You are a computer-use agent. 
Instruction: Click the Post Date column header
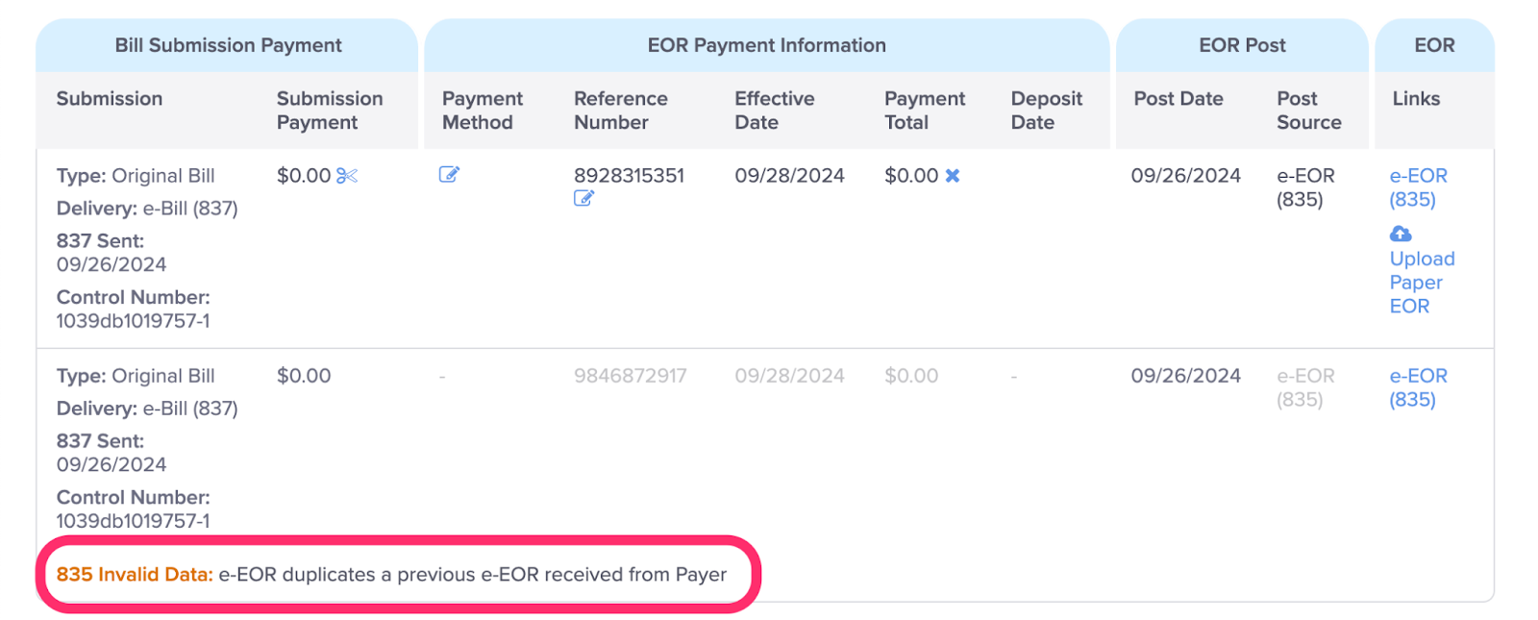[x=1178, y=99]
